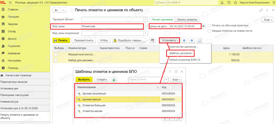276x124 pixels.
Task: Click the global search field
Action: pyautogui.click(x=186, y=3)
